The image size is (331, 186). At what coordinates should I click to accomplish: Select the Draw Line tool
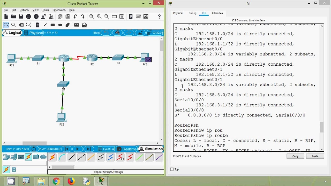45,25
